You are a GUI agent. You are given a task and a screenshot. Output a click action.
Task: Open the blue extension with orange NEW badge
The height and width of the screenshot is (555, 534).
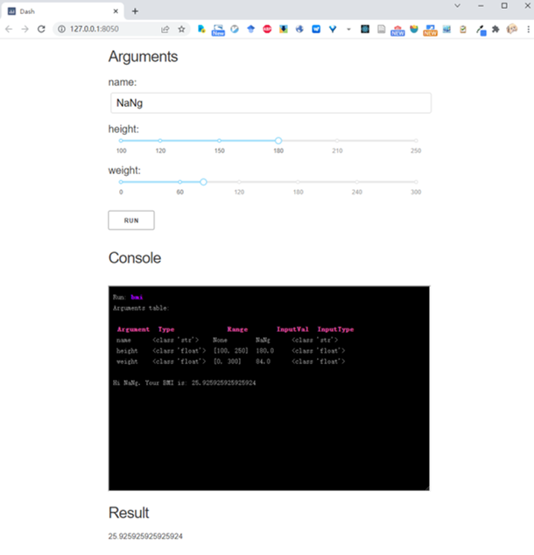[431, 31]
